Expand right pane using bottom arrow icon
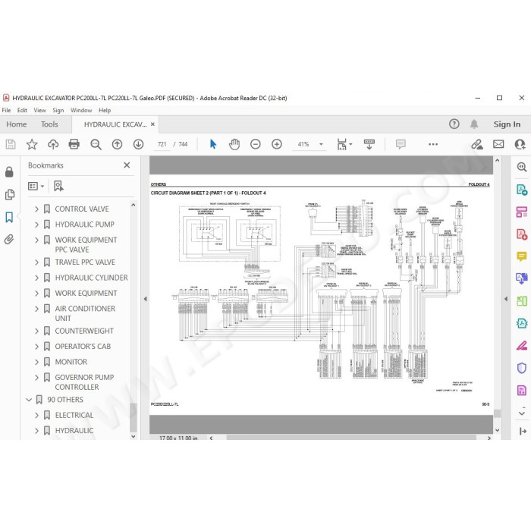Screen dimensions: 531x531 point(523,431)
